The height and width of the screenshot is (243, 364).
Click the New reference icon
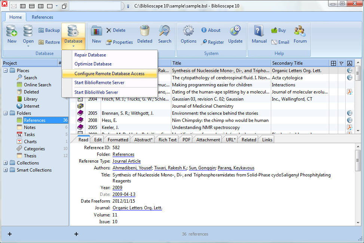click(x=97, y=34)
